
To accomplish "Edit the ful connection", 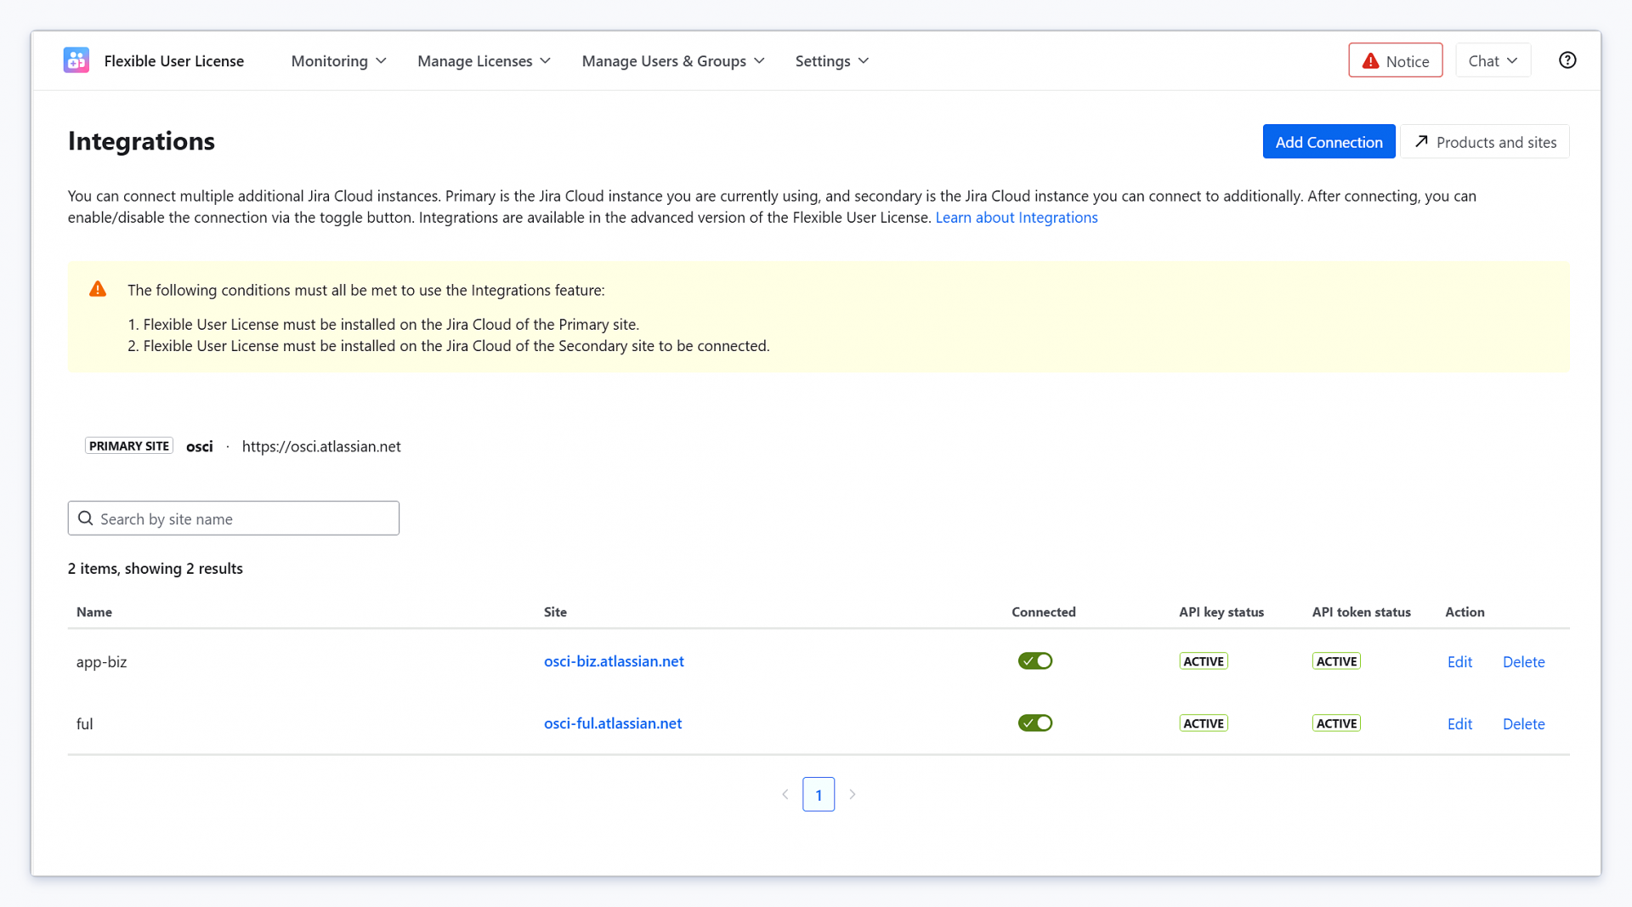I will (1459, 724).
